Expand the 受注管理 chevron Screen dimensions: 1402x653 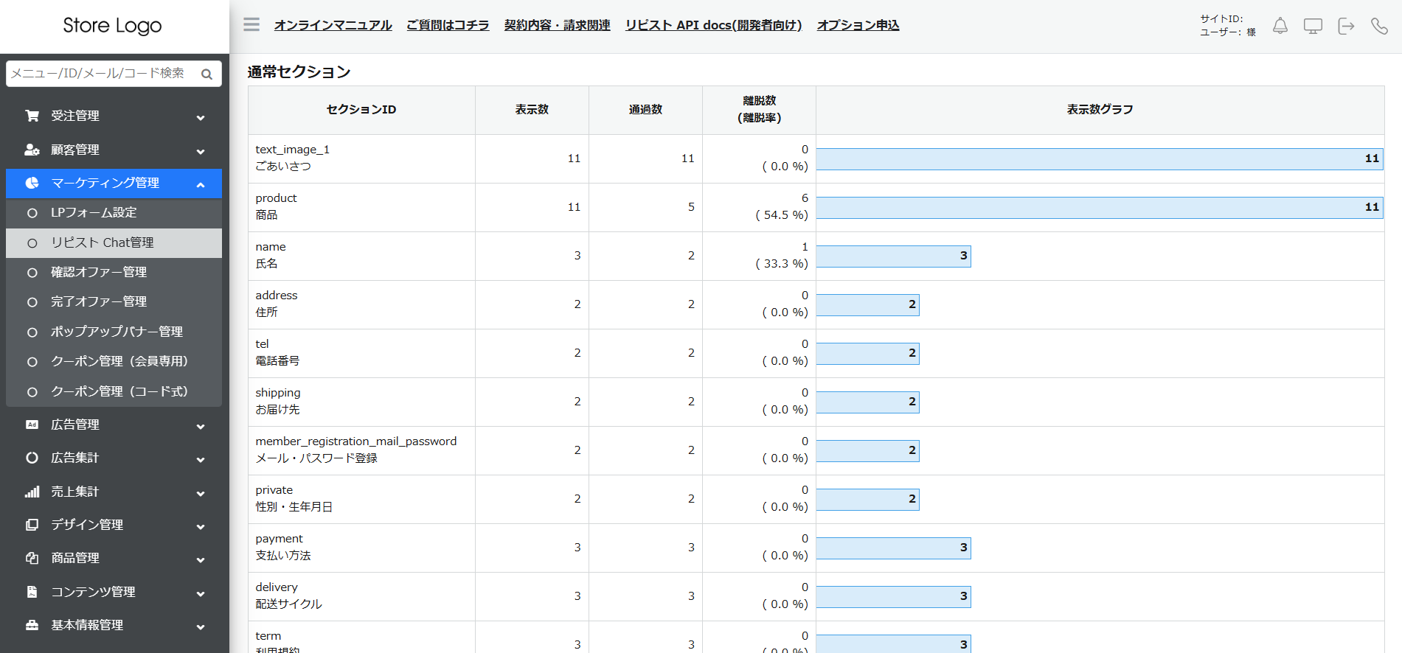coord(201,118)
